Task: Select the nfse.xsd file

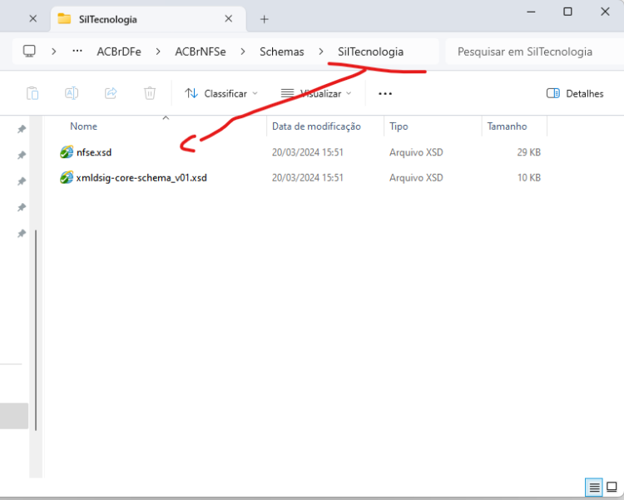Action: tap(94, 152)
